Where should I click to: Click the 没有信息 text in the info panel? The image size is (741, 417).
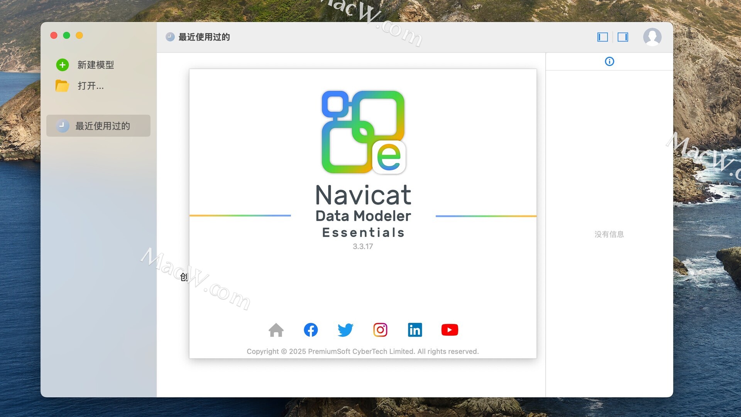coord(609,234)
